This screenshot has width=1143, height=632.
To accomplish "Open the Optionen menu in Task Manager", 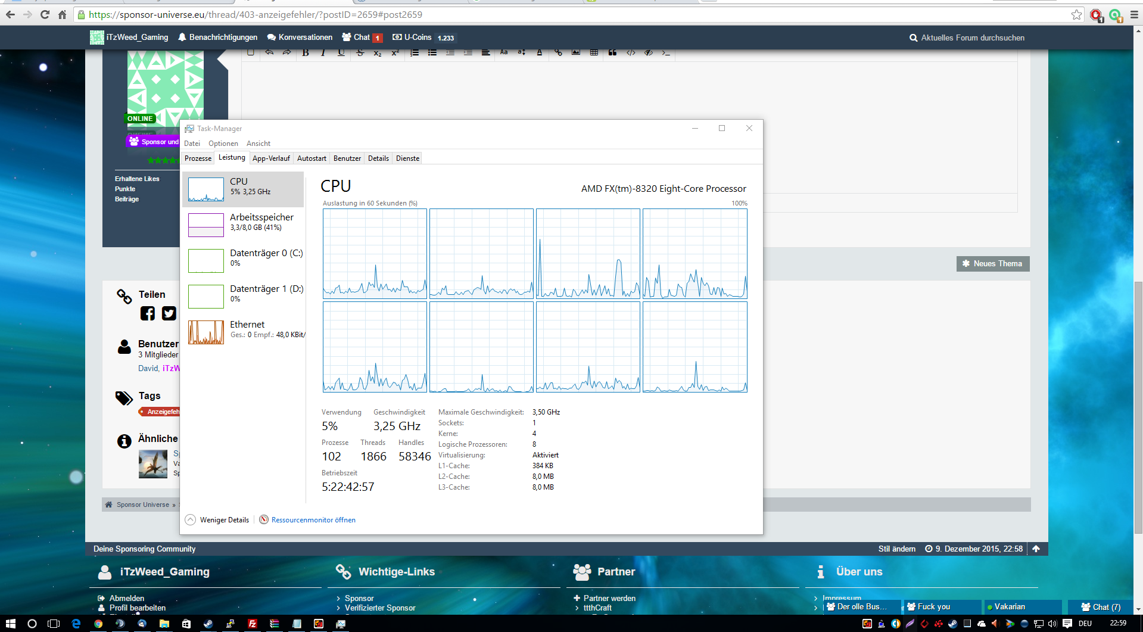I will coord(223,144).
